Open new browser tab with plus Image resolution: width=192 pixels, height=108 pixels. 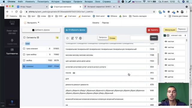tap(119, 7)
